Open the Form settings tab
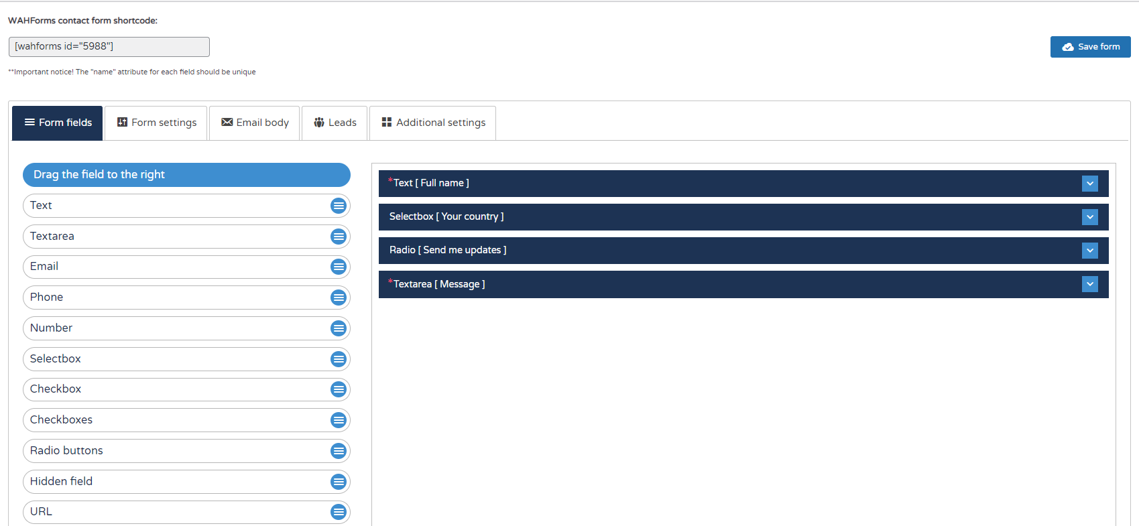 [156, 123]
